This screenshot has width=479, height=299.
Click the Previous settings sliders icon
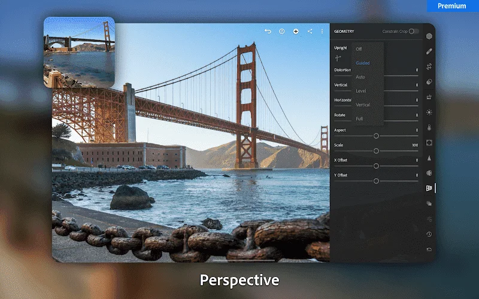click(x=429, y=219)
